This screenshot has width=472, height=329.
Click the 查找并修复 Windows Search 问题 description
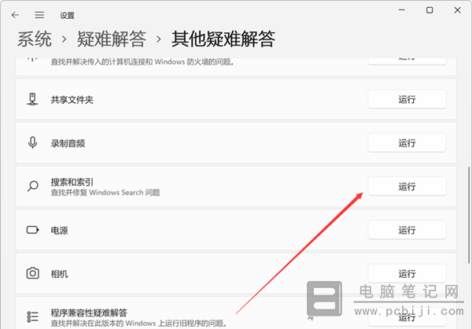coord(105,193)
